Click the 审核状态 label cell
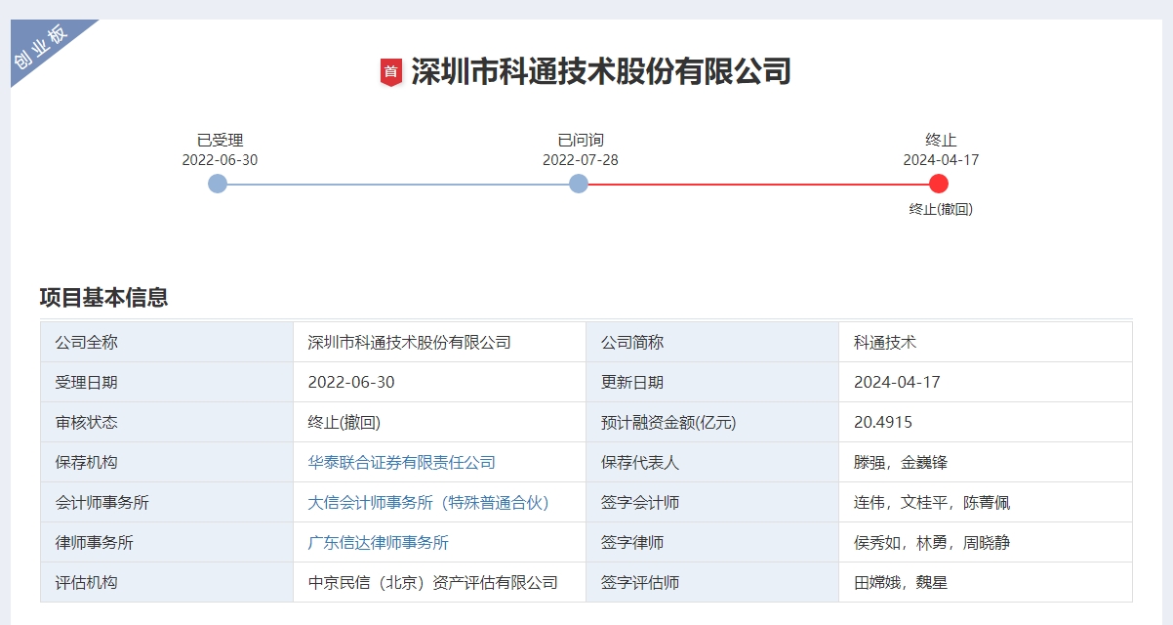 tap(167, 423)
